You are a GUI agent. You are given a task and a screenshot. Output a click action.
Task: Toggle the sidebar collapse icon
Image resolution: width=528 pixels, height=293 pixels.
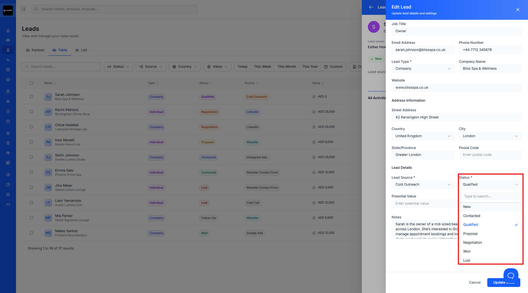pyautogui.click(x=24, y=9)
